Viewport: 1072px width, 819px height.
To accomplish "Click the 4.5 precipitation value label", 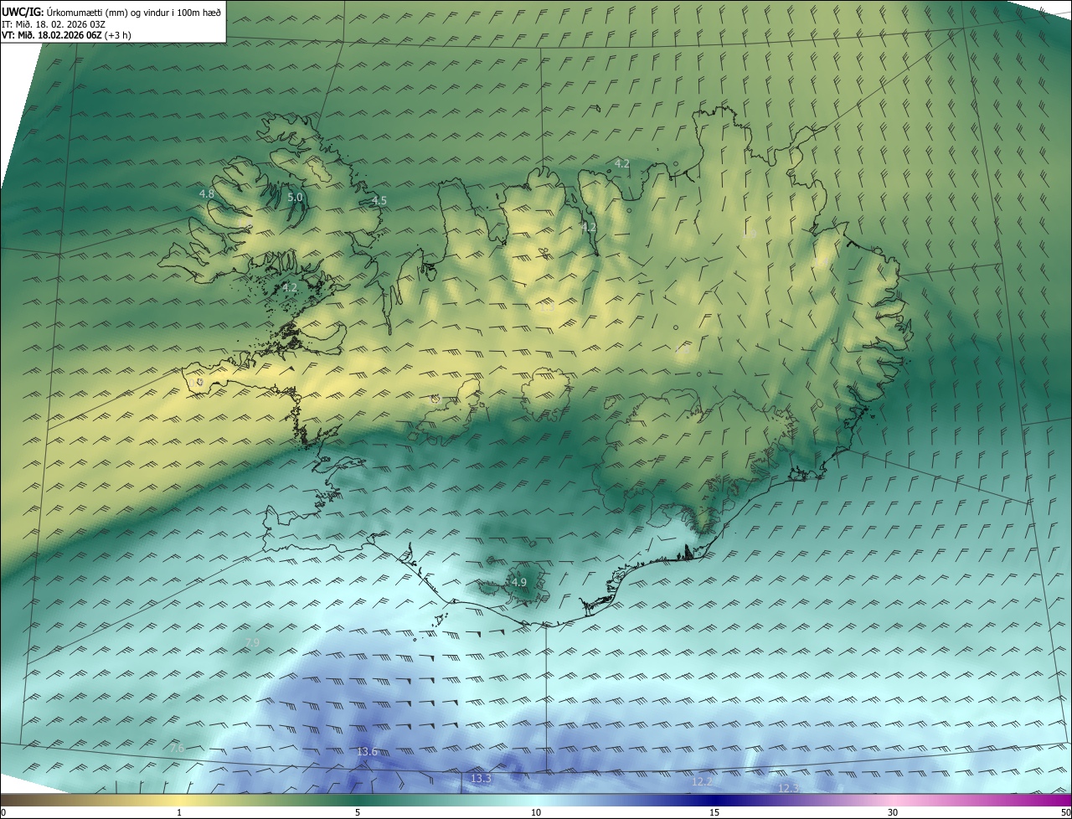I will 379,201.
